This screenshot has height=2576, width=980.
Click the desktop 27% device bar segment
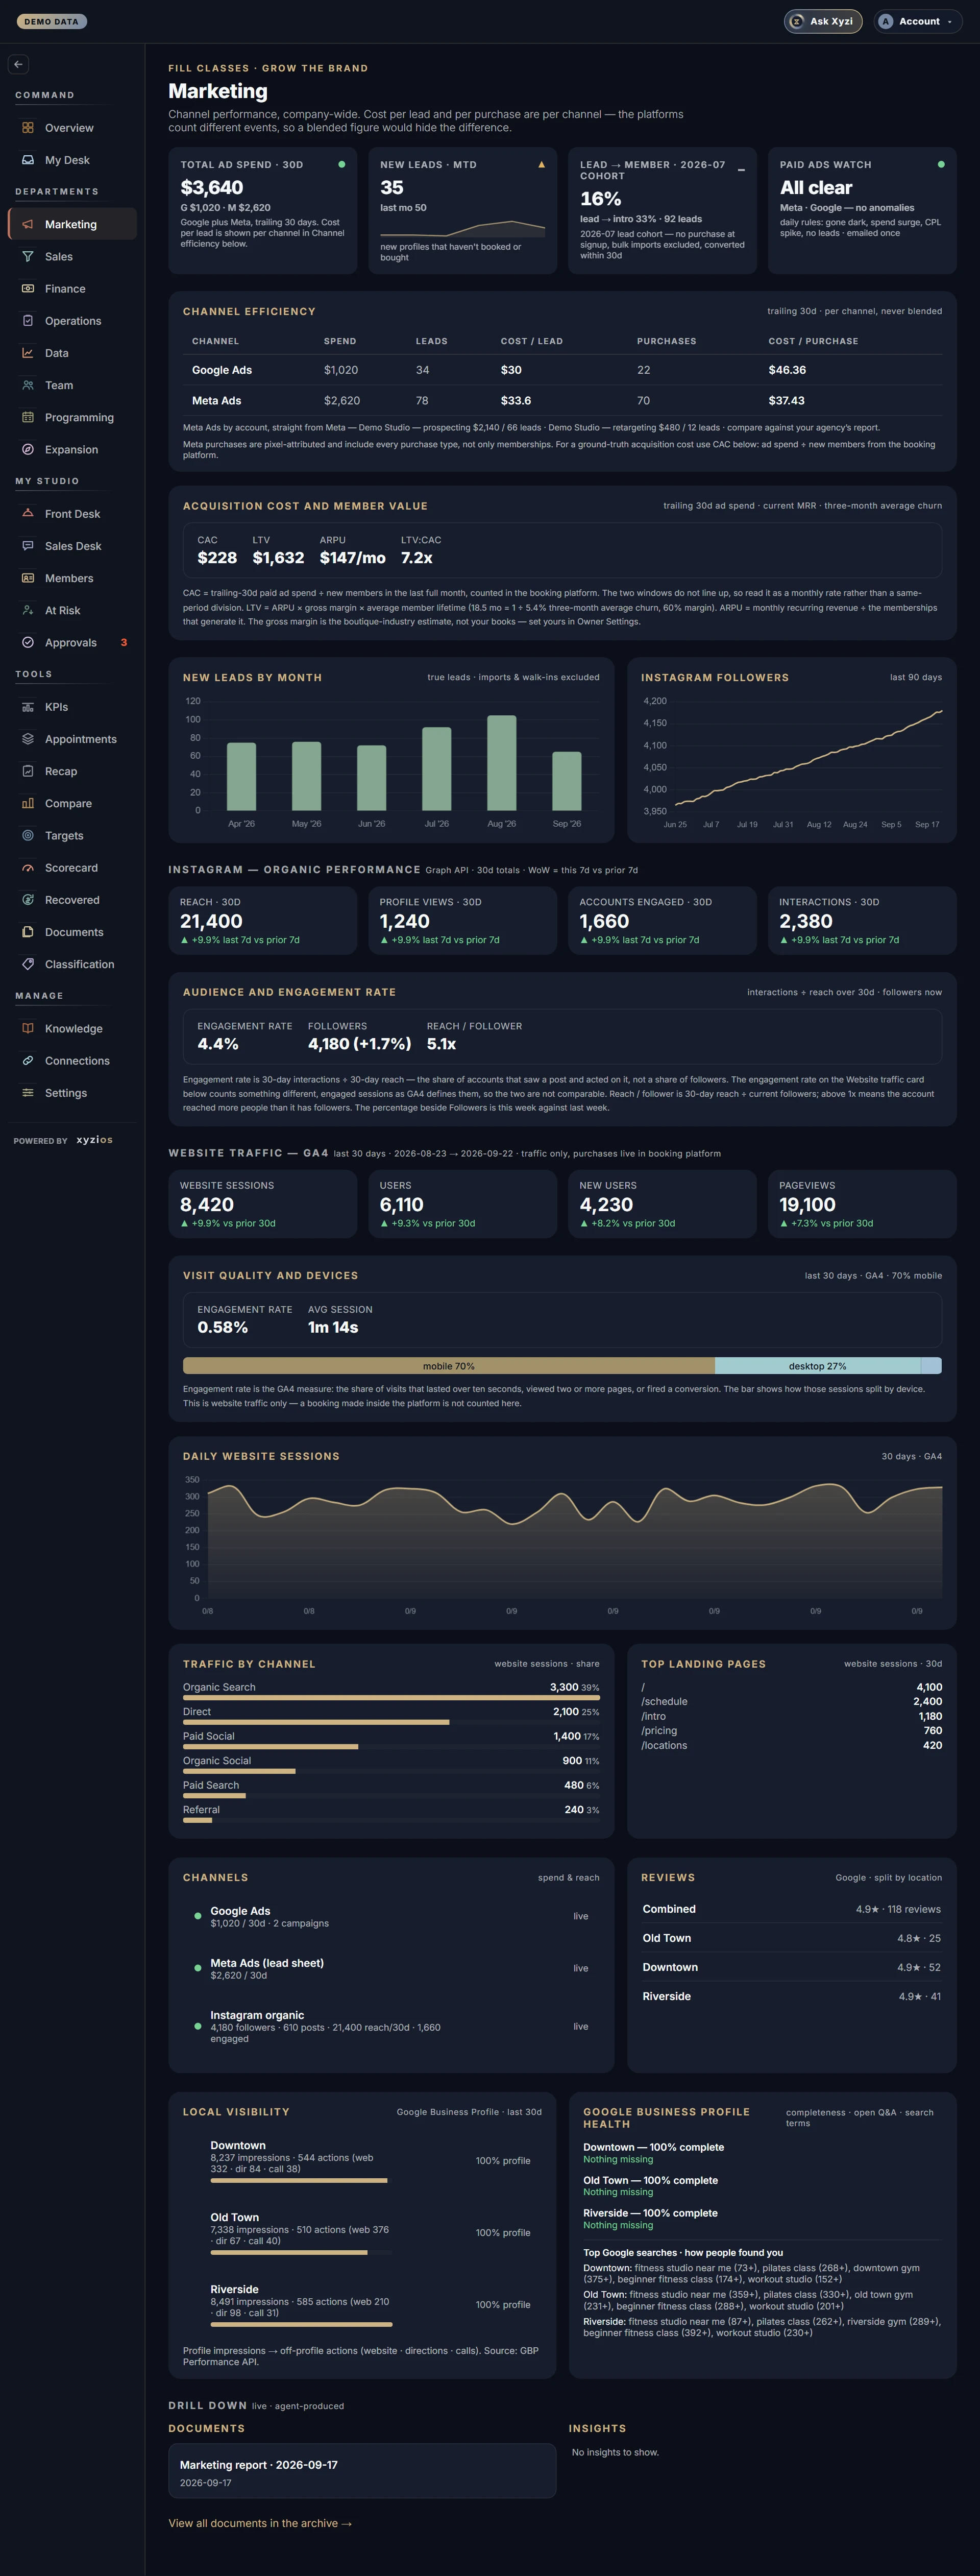pyautogui.click(x=818, y=1366)
